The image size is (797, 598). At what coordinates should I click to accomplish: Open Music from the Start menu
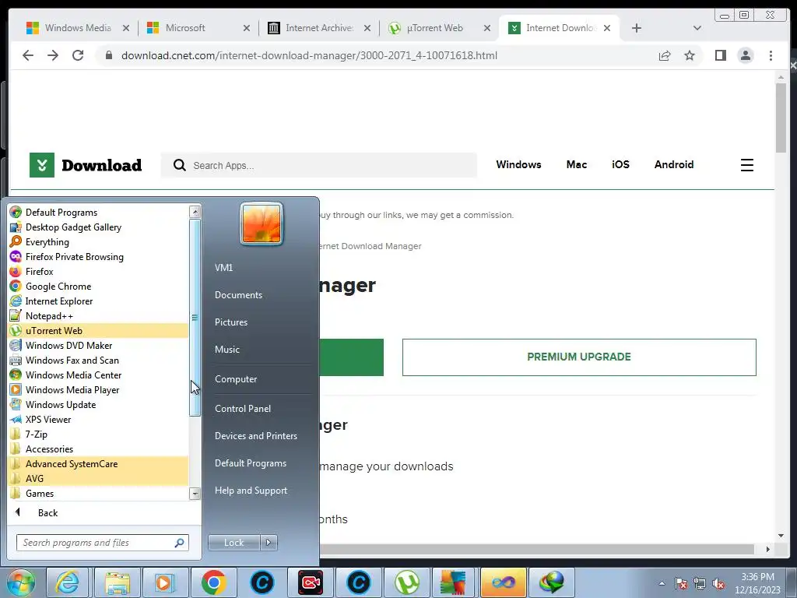[x=226, y=350]
